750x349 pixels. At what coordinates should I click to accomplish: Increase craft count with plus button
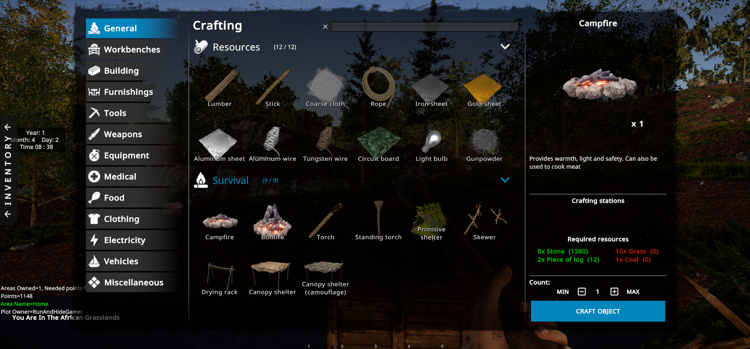[614, 292]
